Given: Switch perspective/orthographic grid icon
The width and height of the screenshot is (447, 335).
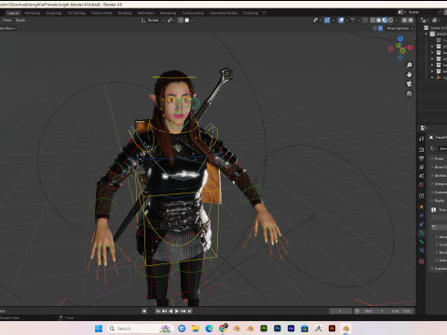Looking at the screenshot, I should [x=409, y=93].
